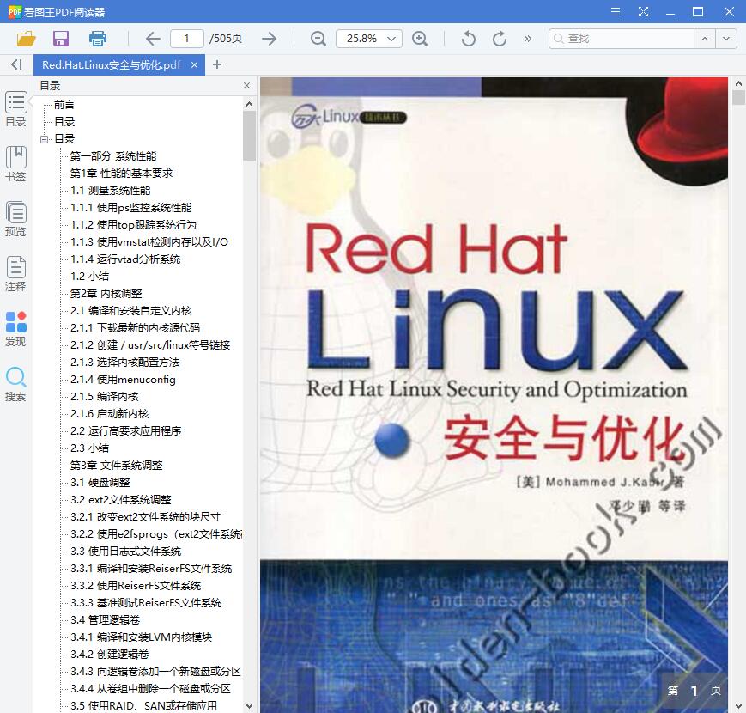Go to 3.4 管理逻辑卷
Image resolution: width=746 pixels, height=713 pixels.
[105, 619]
